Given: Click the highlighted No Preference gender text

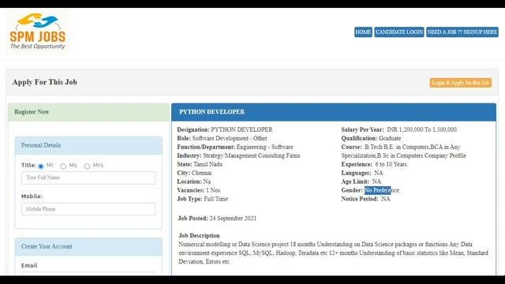Looking at the screenshot, I should (x=381, y=190).
